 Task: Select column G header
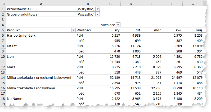coord(193,4)
